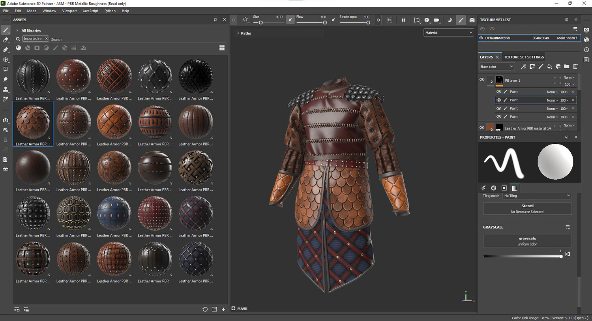Select the Layers tab
Screen dimensions: 592x321
coord(486,57)
